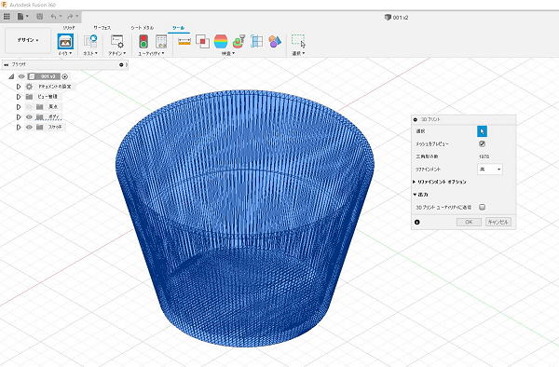Activate the radio circle next to 001 v2

(x=65, y=76)
